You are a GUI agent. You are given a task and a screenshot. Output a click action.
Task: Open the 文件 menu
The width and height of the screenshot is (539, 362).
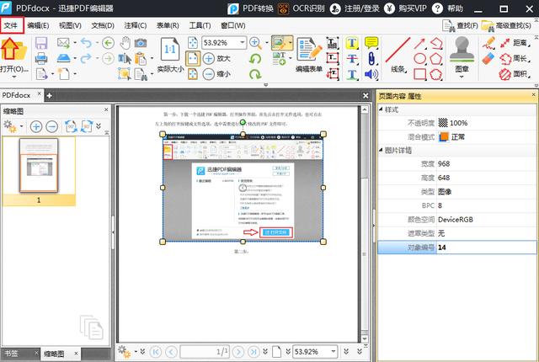point(11,25)
